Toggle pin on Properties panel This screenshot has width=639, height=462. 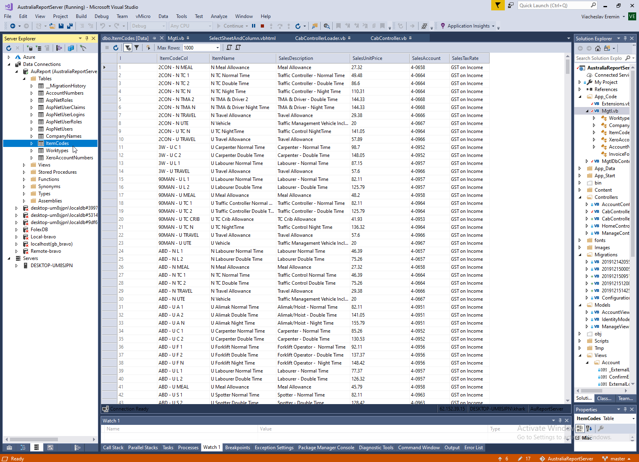tap(625, 409)
